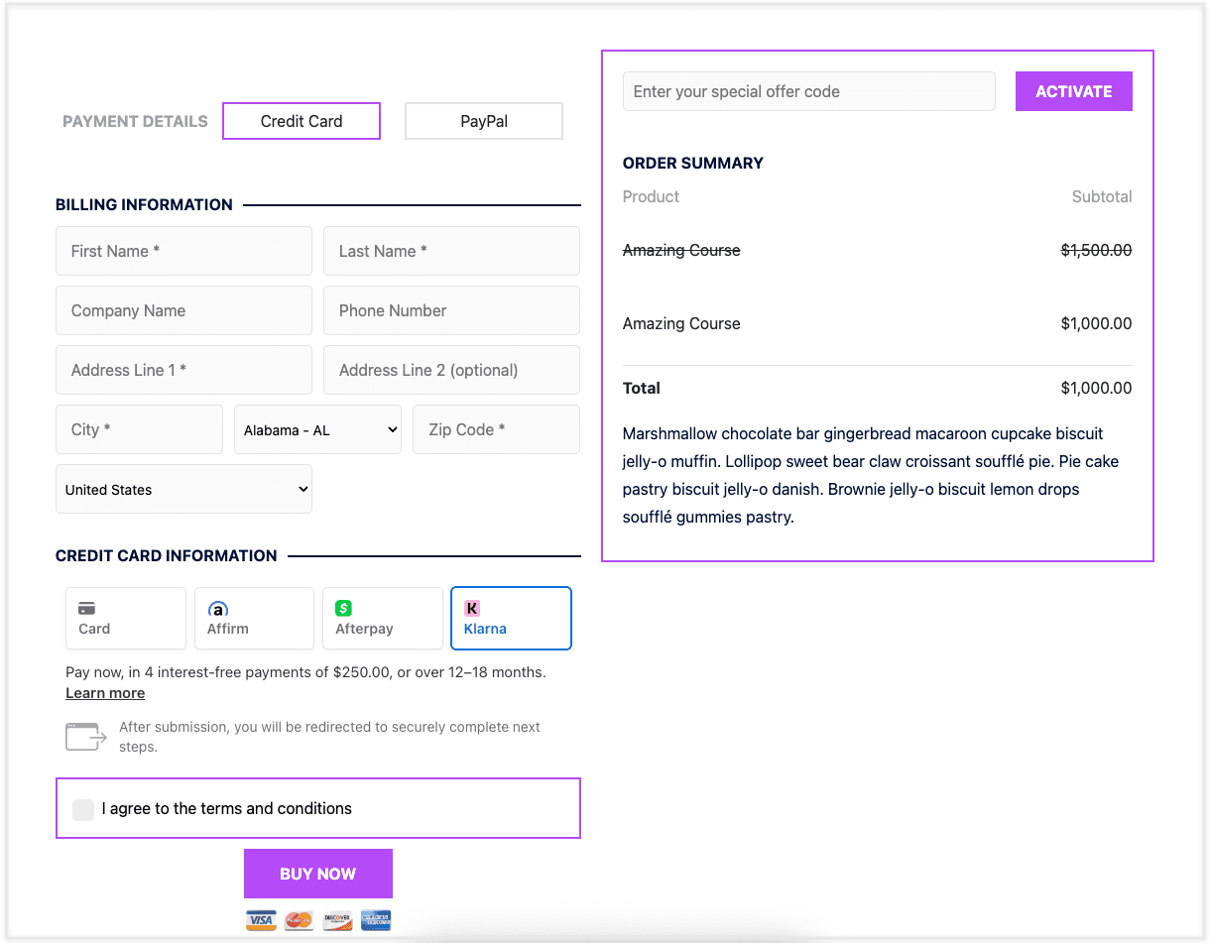
Task: Click the Mastercard logo below Buy Now
Action: point(299,920)
